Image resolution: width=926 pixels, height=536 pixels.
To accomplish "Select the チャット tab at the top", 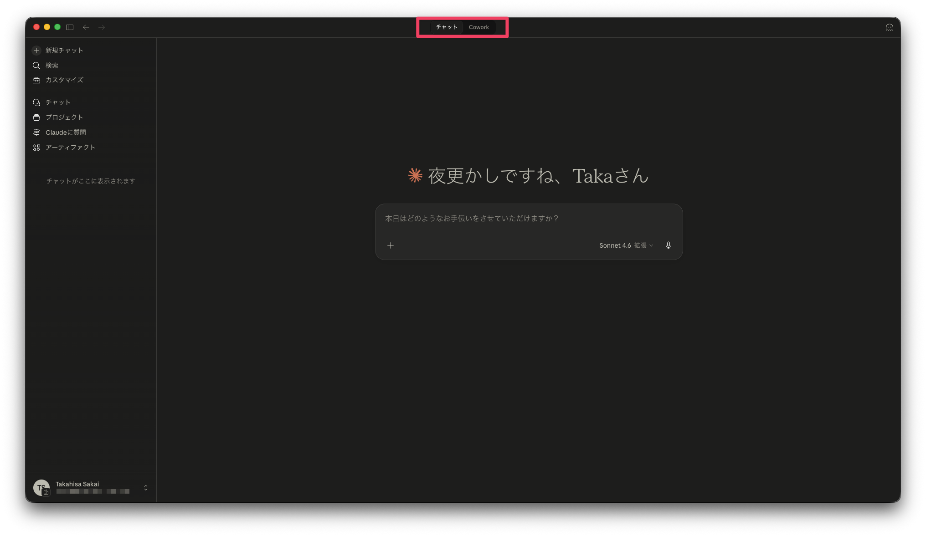I will (446, 27).
